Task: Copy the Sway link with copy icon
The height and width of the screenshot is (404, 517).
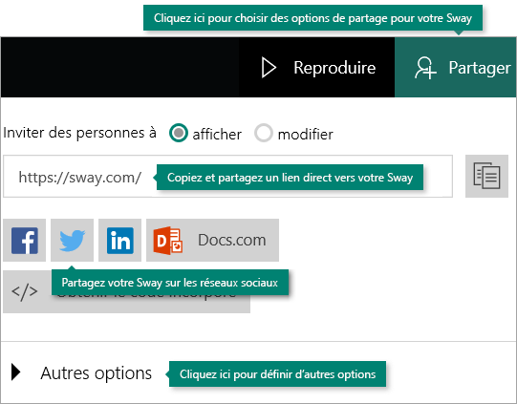Action: click(486, 177)
